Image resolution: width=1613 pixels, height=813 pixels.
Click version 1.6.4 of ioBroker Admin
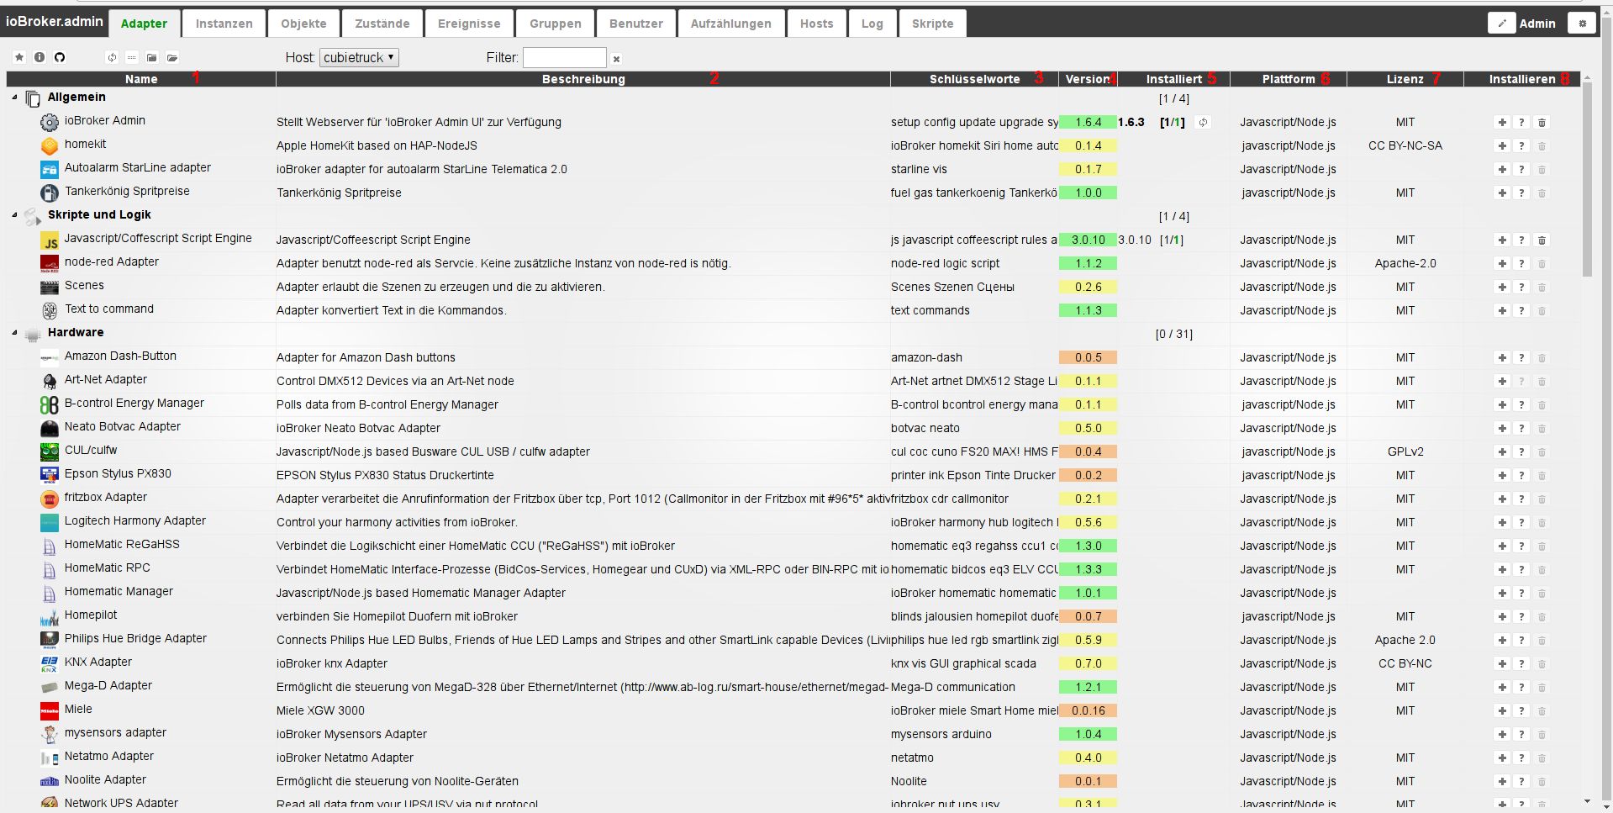click(1088, 122)
